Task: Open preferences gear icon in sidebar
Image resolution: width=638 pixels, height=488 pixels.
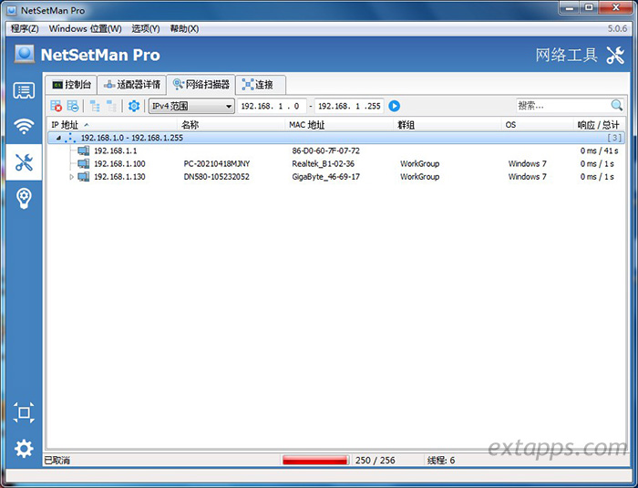Action: 24,449
